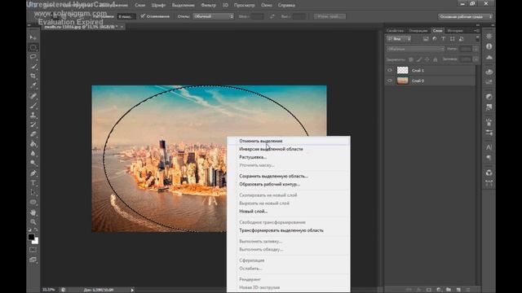Select the Magic Wand tool
The height and width of the screenshot is (293, 522).
pos(33,67)
